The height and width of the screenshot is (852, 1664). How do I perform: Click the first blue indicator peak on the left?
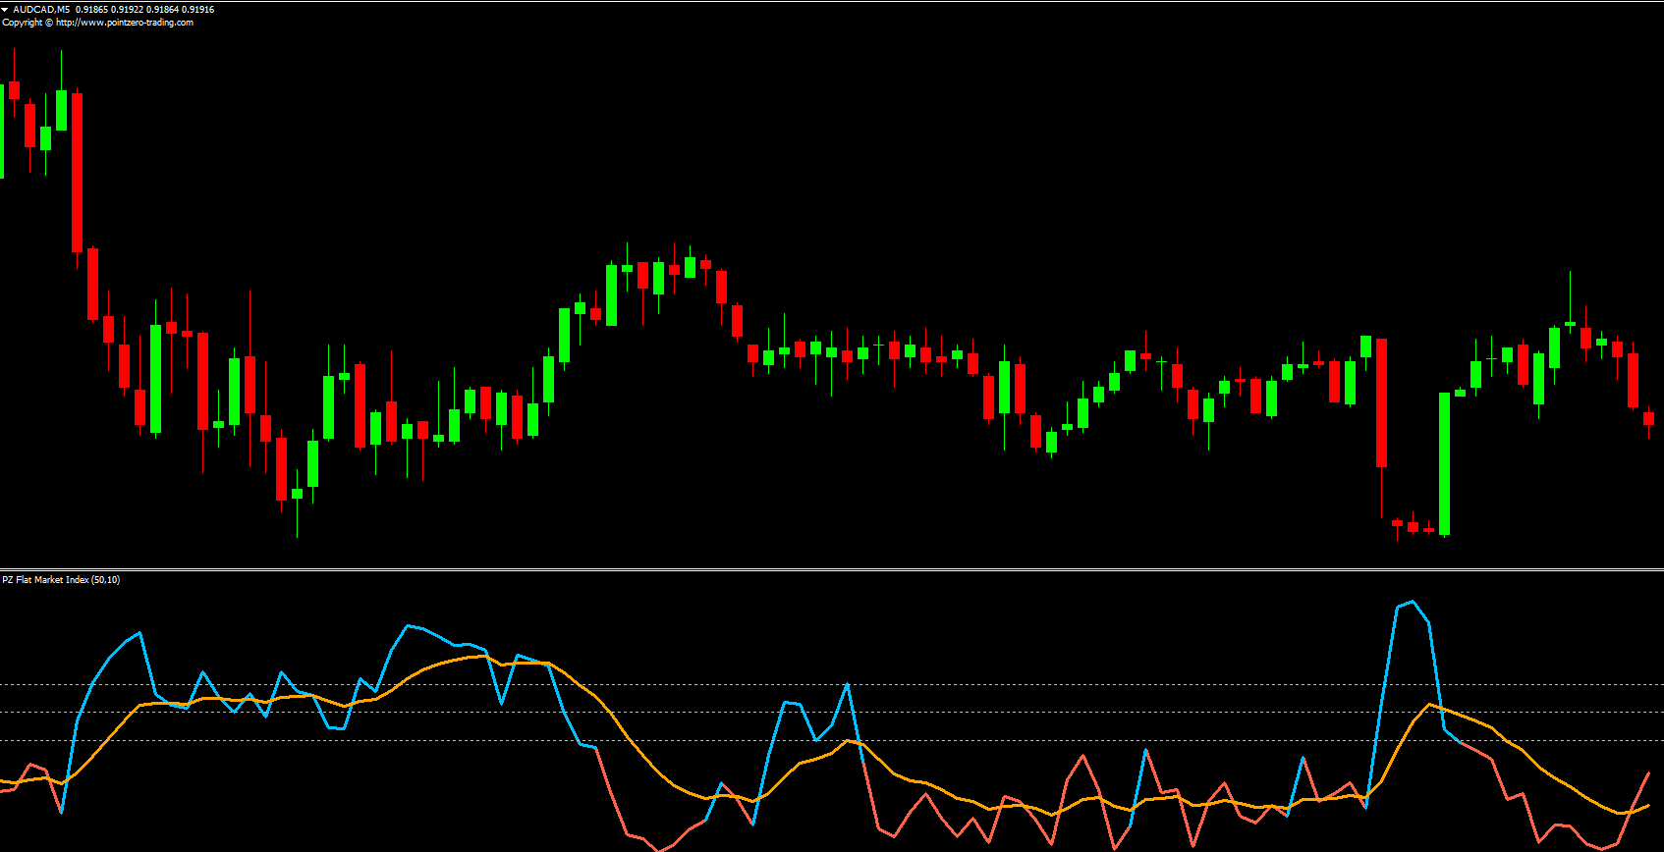(x=139, y=633)
